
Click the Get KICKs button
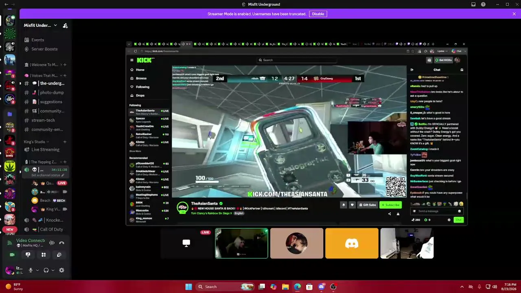[443, 60]
